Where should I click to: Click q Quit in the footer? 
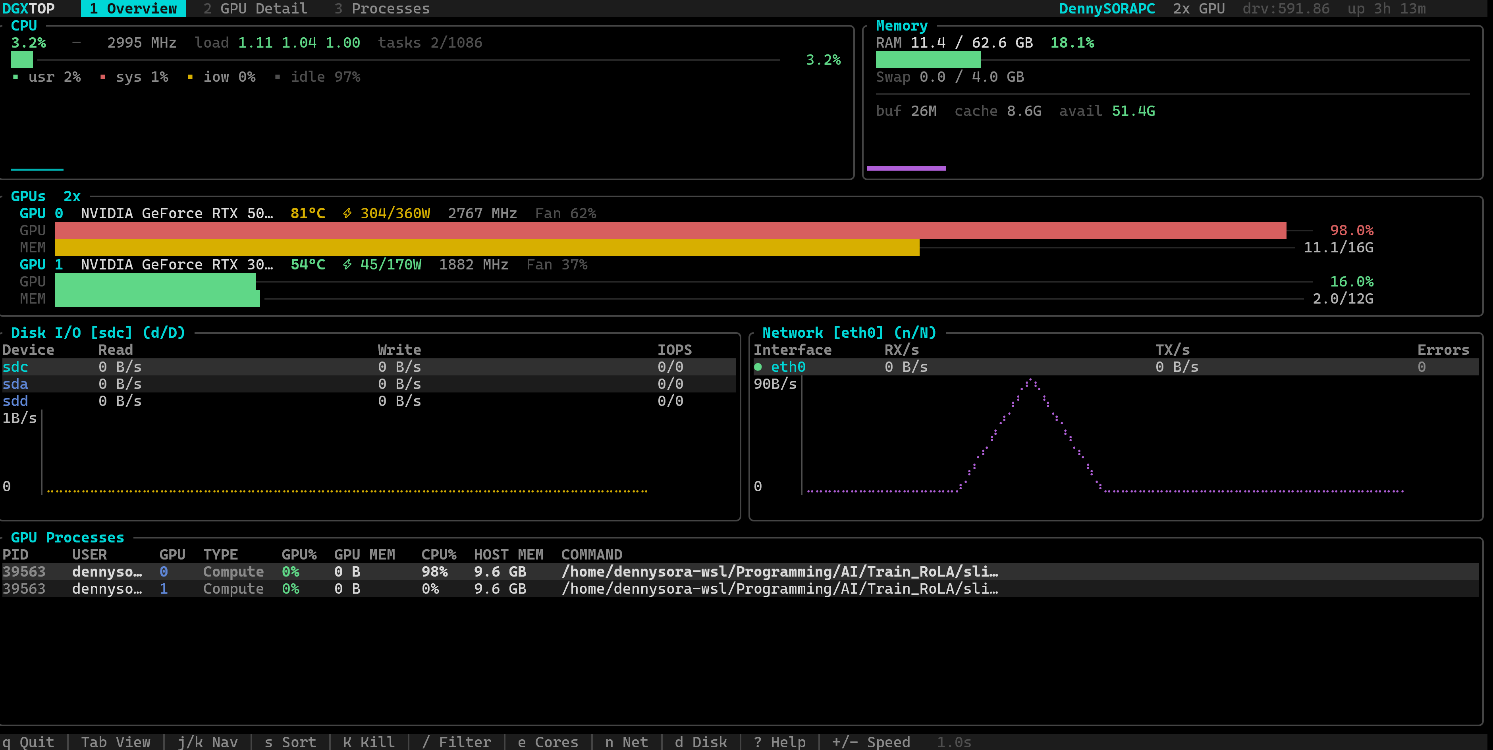click(29, 742)
